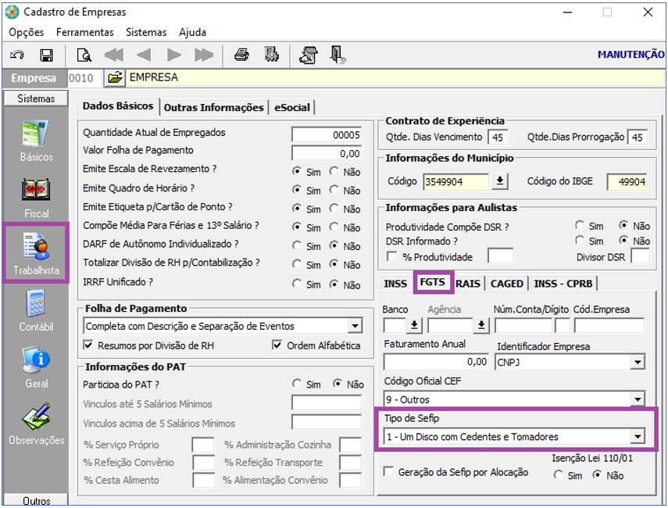
Task: Select Sim for DARF de Autônomo Individualizado
Action: click(x=297, y=246)
